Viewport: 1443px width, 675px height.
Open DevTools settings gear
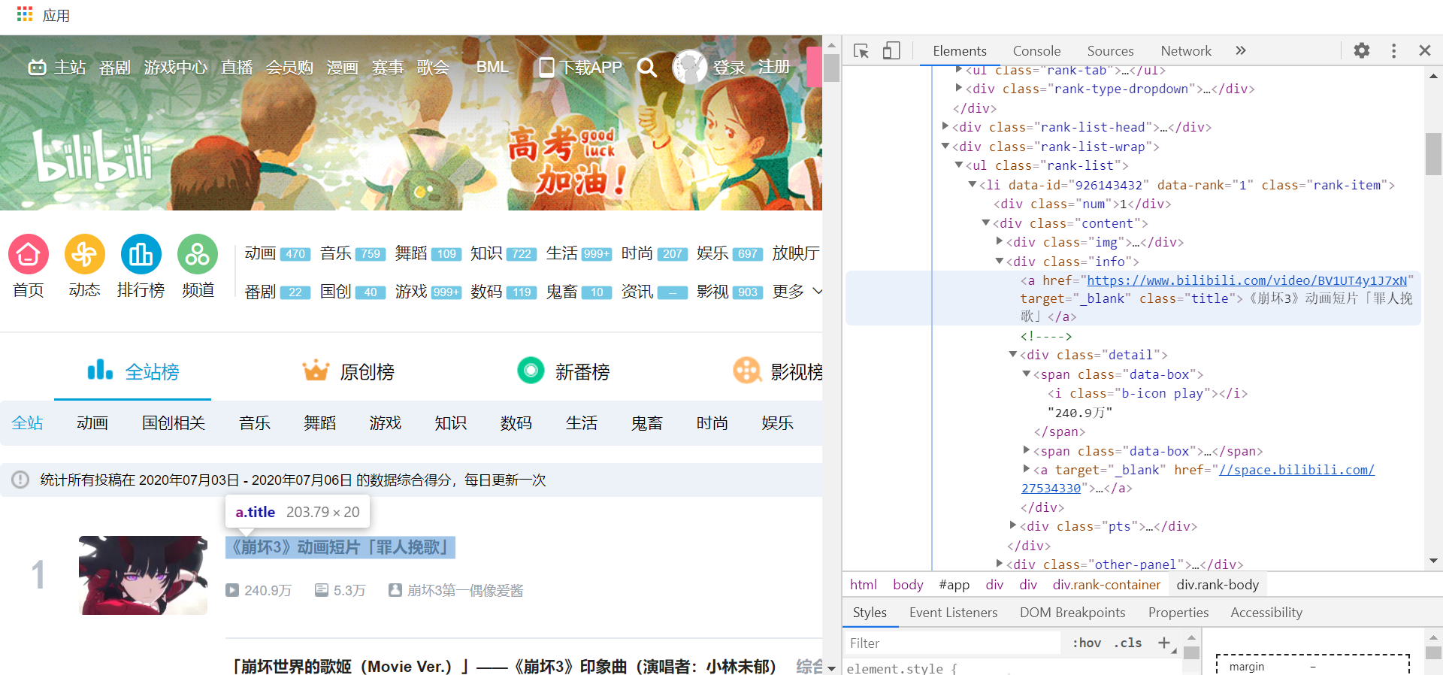point(1362,50)
